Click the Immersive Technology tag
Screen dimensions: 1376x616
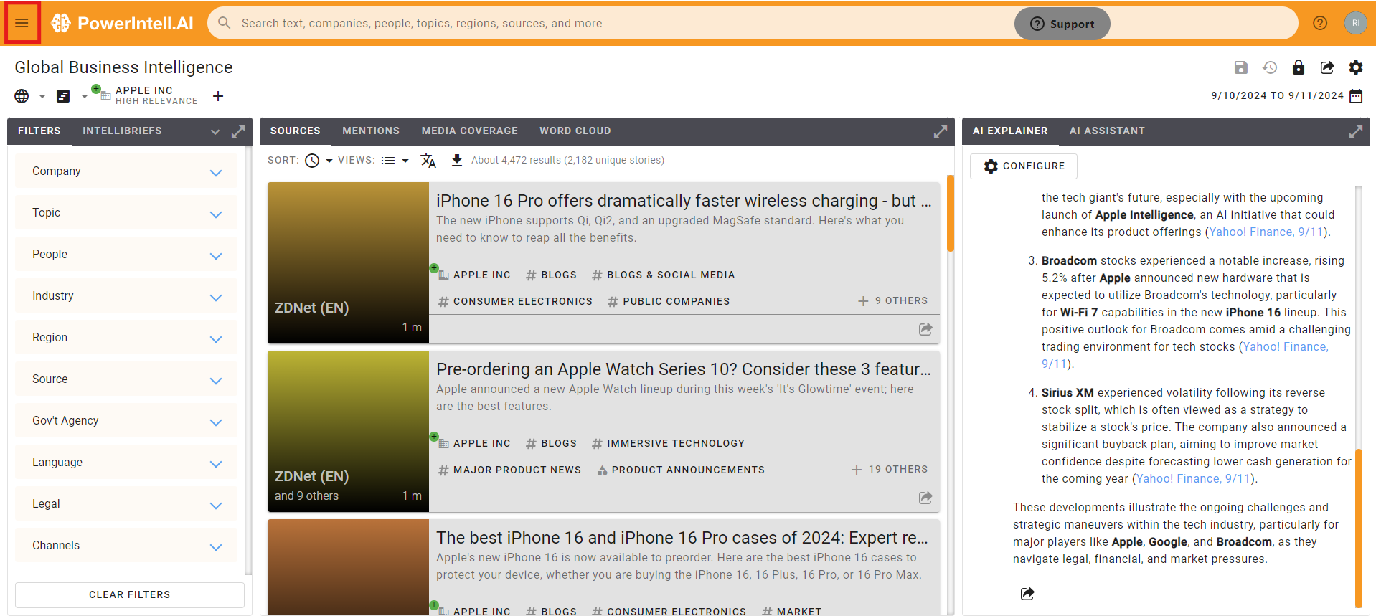[669, 444]
